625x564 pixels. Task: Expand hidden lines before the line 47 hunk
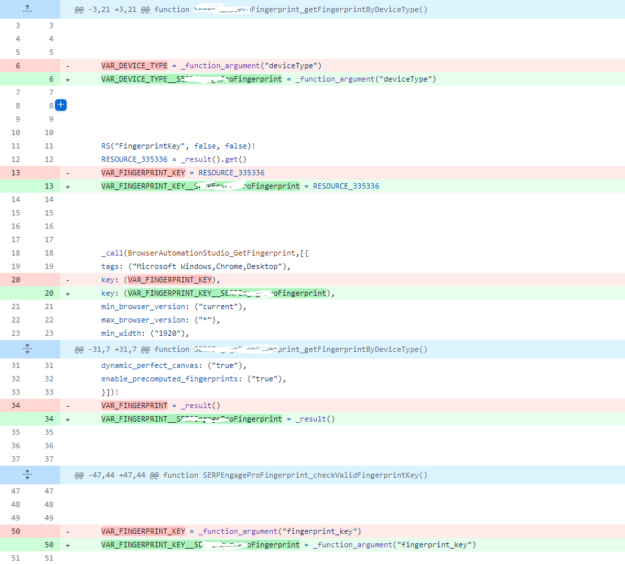point(27,474)
